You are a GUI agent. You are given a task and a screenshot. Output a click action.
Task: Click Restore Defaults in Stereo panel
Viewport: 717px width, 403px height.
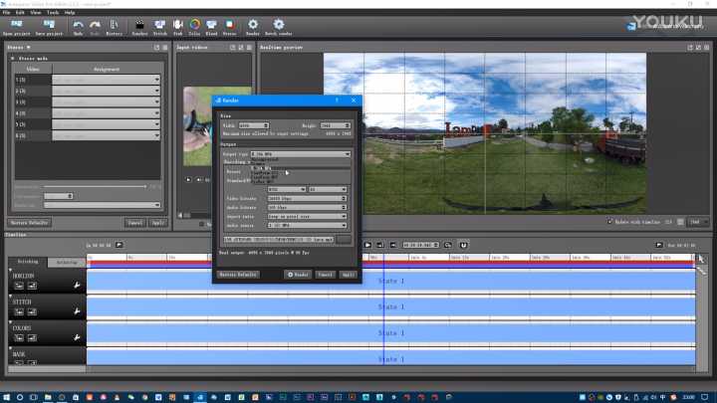29,223
